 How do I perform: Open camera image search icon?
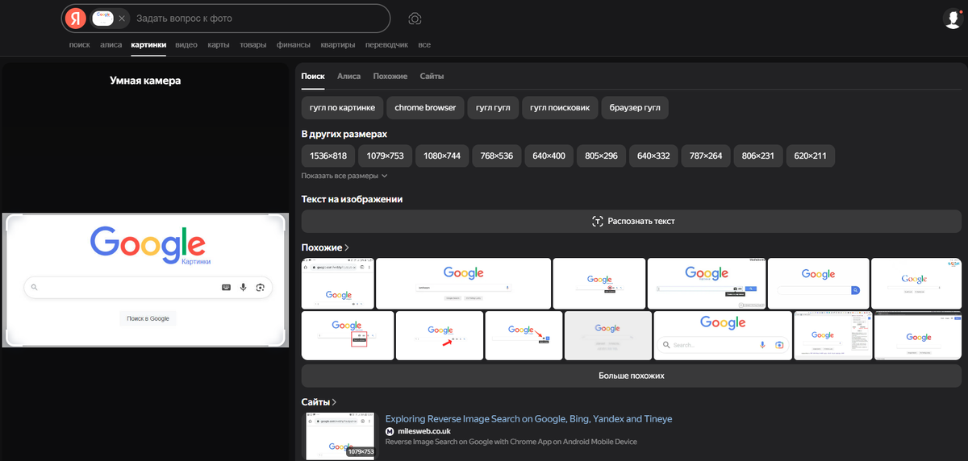(415, 19)
